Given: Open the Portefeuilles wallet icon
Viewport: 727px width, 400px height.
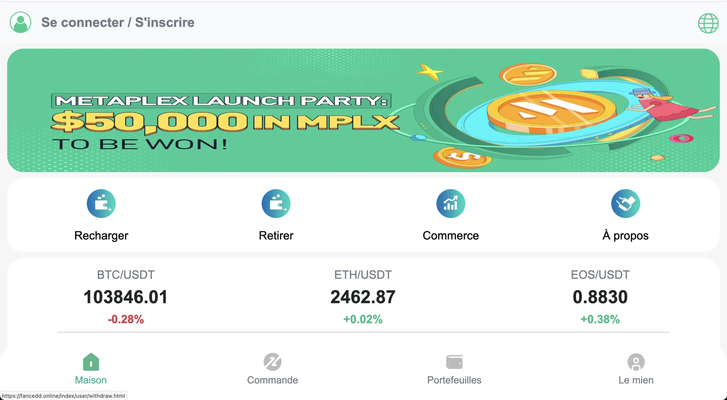Looking at the screenshot, I should (x=454, y=362).
